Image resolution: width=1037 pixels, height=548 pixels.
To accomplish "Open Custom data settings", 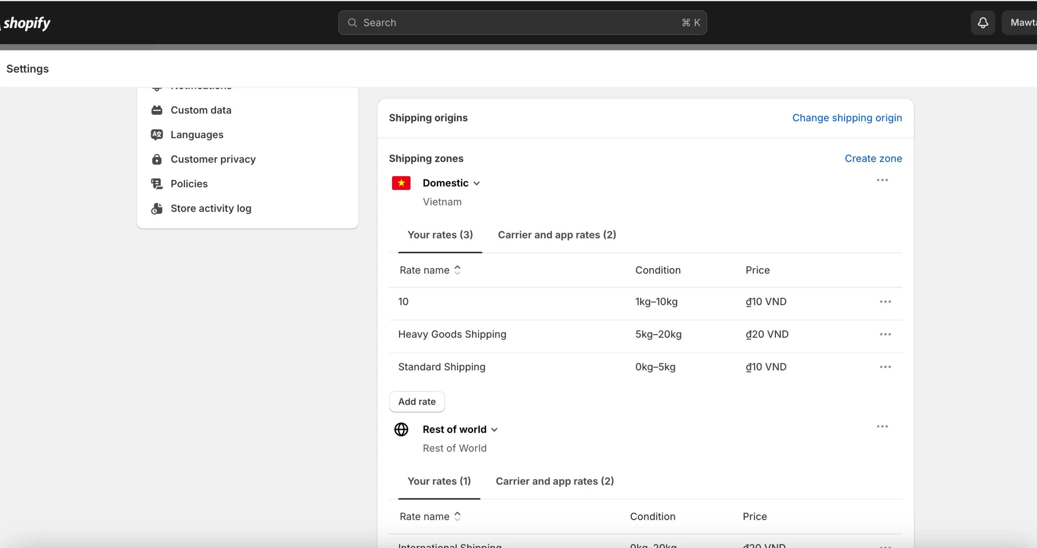I will [x=201, y=110].
